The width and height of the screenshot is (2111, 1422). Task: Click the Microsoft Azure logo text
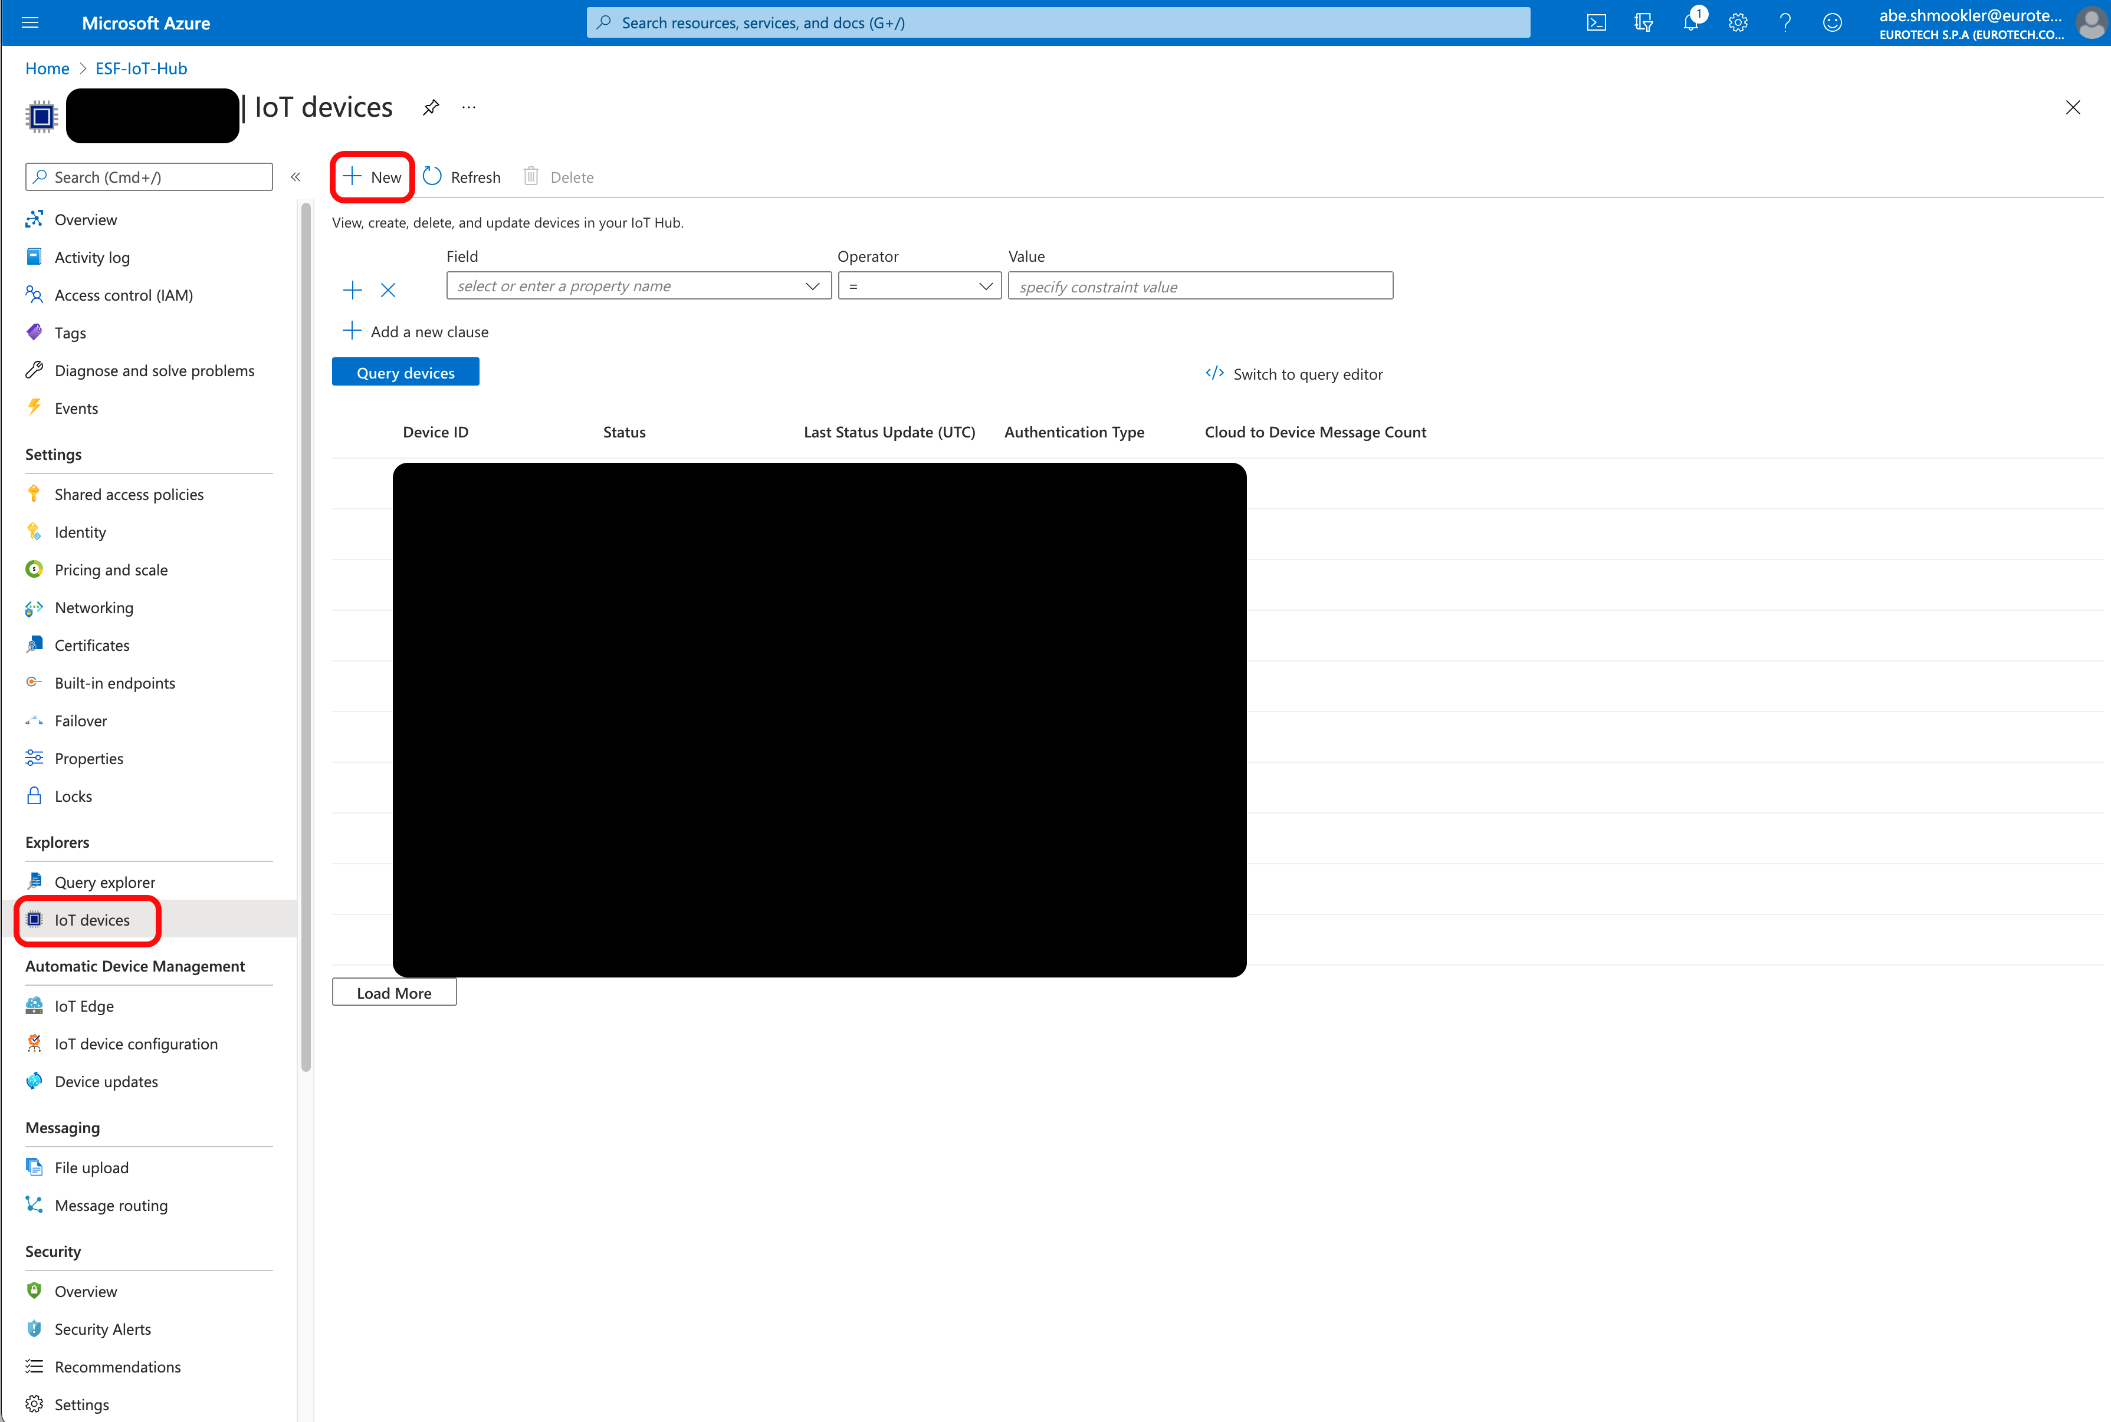[x=146, y=22]
